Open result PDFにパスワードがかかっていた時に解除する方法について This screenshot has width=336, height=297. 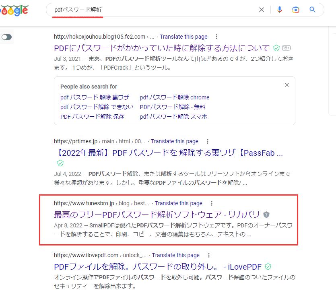point(162,48)
